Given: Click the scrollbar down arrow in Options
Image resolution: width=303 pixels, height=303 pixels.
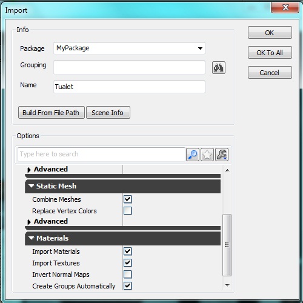Looking at the screenshot, I should coord(227,285).
